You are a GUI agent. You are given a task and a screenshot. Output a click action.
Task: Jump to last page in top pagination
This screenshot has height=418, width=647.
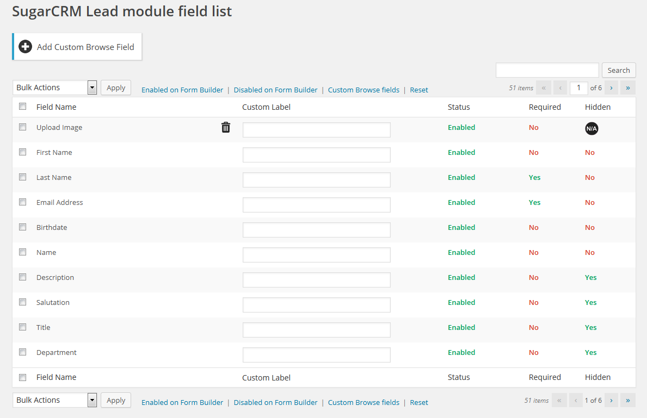tap(628, 88)
